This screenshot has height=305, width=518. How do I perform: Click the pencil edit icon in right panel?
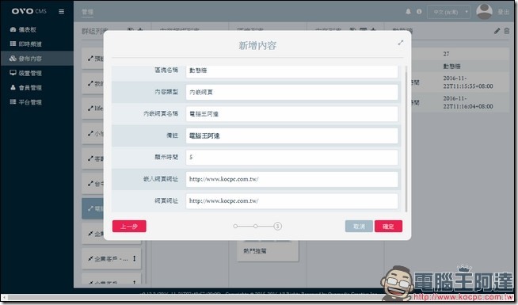[x=497, y=31]
